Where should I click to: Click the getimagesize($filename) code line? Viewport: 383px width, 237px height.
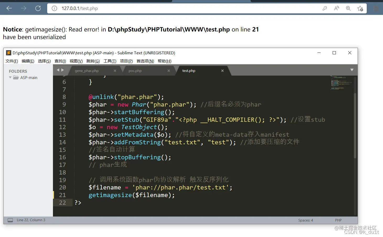(x=132, y=195)
